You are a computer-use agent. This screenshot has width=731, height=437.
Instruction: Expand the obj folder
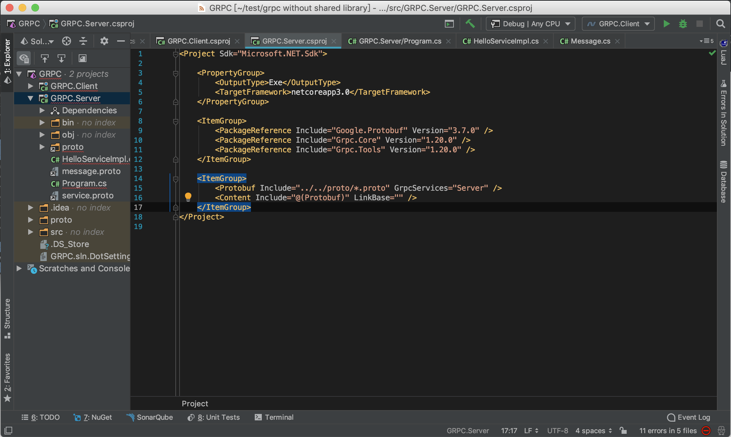point(42,135)
